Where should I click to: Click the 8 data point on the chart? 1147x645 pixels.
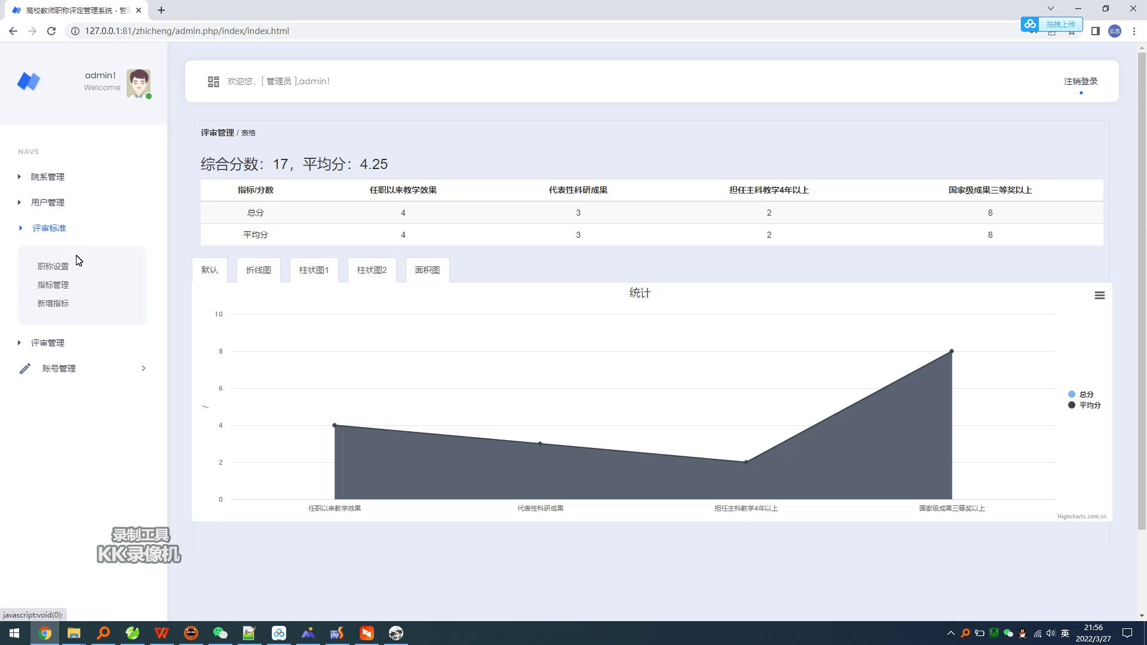tap(952, 351)
